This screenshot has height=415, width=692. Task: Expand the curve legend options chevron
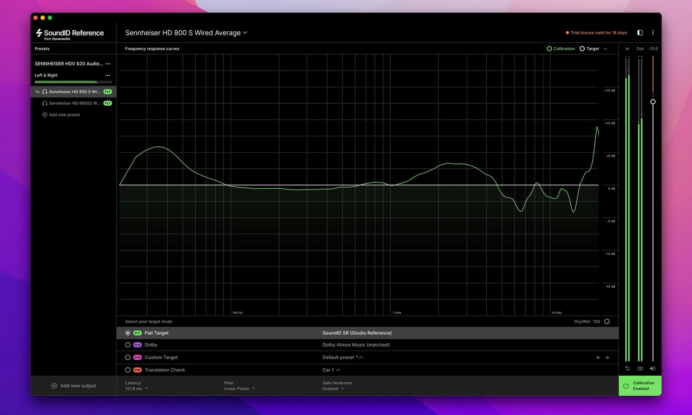point(605,49)
